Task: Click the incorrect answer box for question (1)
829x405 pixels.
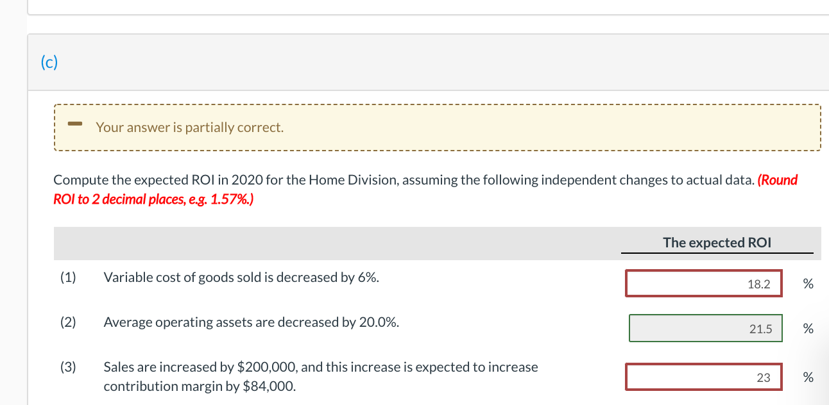Action: pyautogui.click(x=703, y=283)
